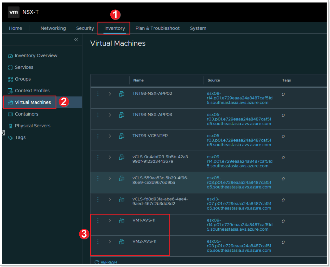Open source host link for TNT93-VCENTER
Screen dimensions: 330x267
click(239, 140)
